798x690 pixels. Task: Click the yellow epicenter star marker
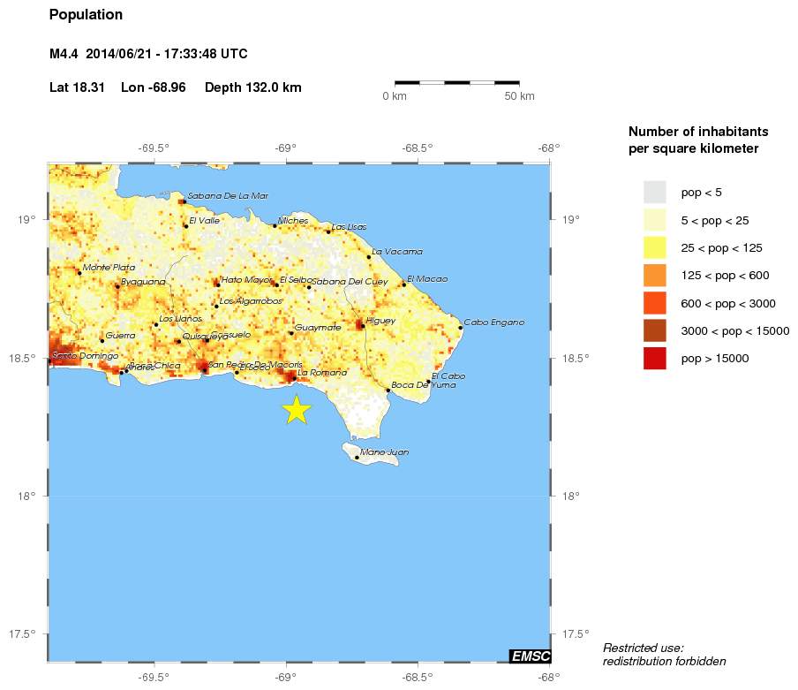point(297,409)
